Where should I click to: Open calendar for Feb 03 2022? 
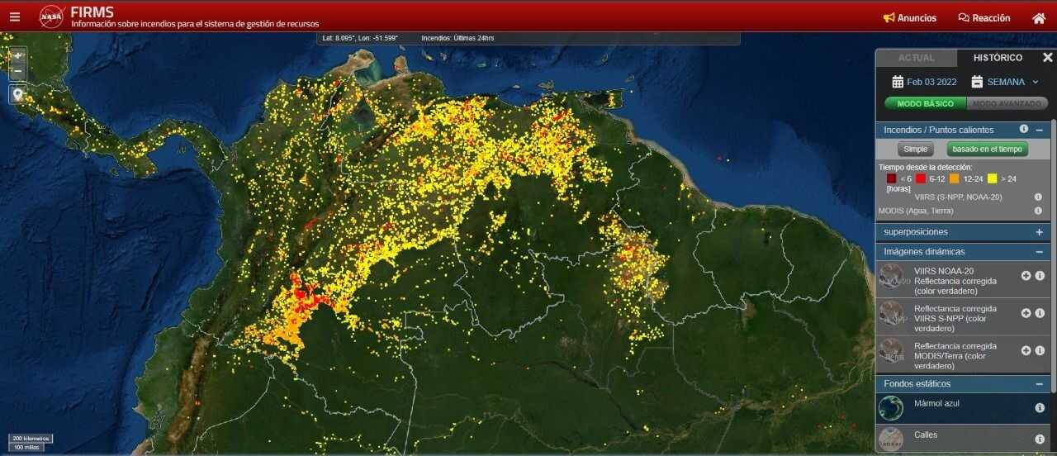(924, 82)
